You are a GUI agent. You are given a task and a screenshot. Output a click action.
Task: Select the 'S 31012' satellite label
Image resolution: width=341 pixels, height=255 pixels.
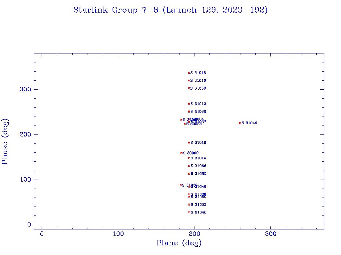198,104
